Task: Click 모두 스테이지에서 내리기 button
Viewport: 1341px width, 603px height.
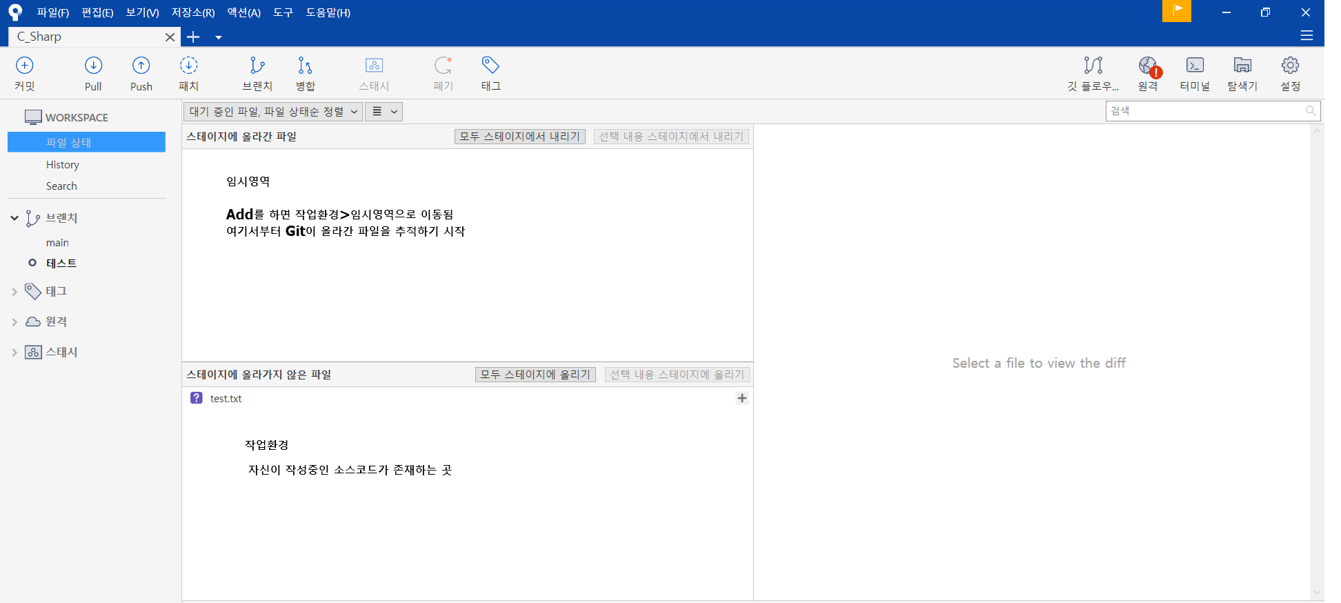Action: pos(520,137)
